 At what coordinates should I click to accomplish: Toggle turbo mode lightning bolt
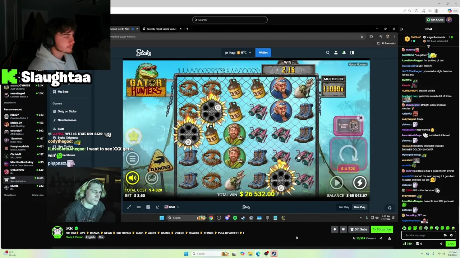pos(359,183)
